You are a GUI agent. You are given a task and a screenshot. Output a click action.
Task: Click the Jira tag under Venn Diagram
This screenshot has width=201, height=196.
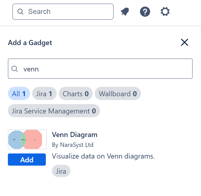coord(61,171)
